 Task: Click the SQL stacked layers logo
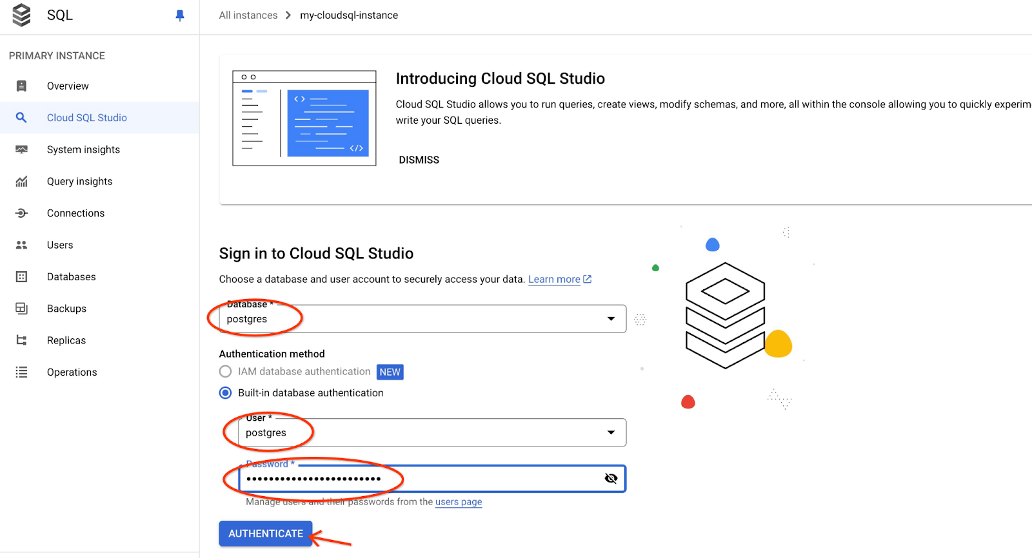click(x=21, y=15)
